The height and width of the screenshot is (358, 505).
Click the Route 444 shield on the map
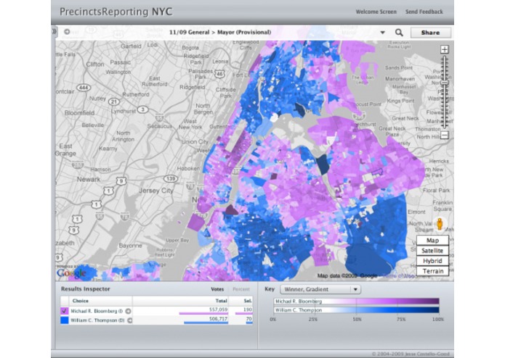[84, 88]
